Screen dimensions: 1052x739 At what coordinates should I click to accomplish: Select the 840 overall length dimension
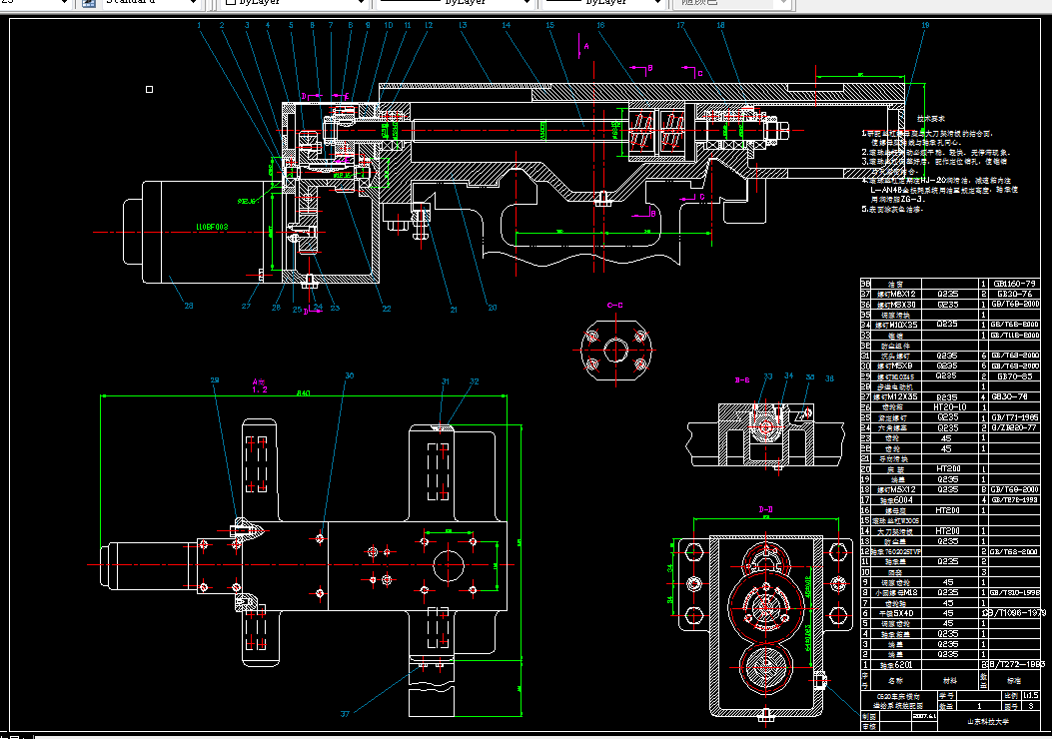(x=304, y=393)
